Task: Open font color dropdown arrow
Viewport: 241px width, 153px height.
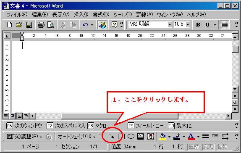Action: [x=198, y=137]
